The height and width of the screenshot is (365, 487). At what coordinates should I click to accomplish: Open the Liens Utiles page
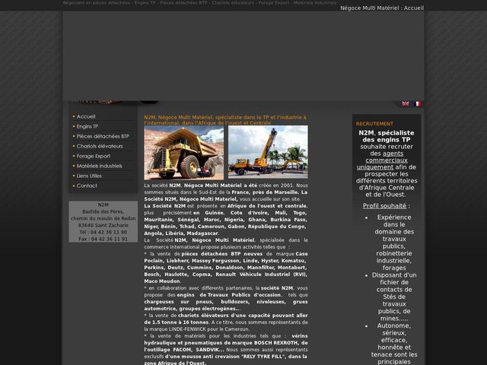(89, 176)
